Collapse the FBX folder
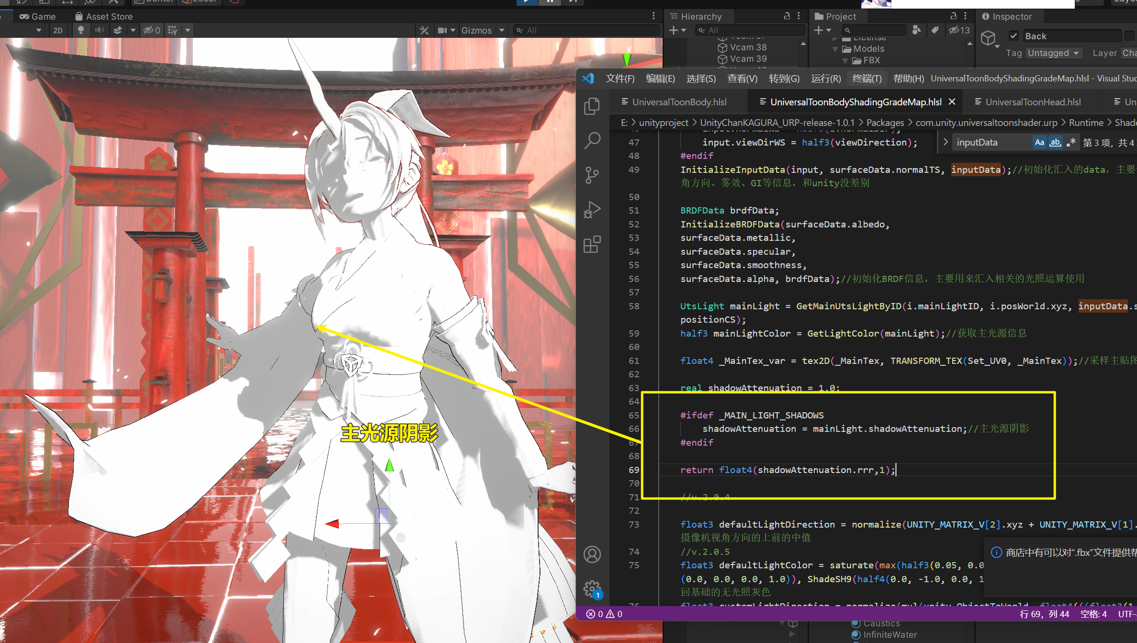 pyautogui.click(x=845, y=60)
